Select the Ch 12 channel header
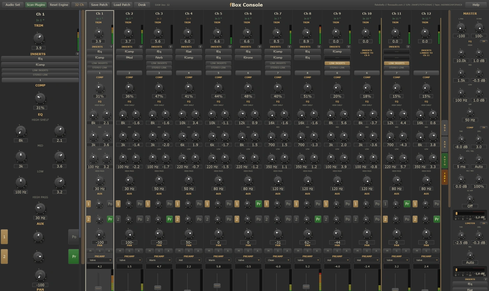This screenshot has height=291, width=489. point(426,14)
